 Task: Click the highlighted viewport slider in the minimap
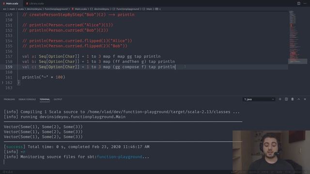(x=298, y=61)
